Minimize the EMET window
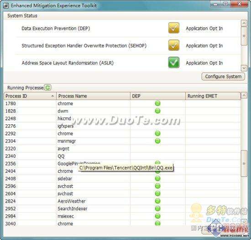The width and height of the screenshot is (251, 240). pos(215,4)
